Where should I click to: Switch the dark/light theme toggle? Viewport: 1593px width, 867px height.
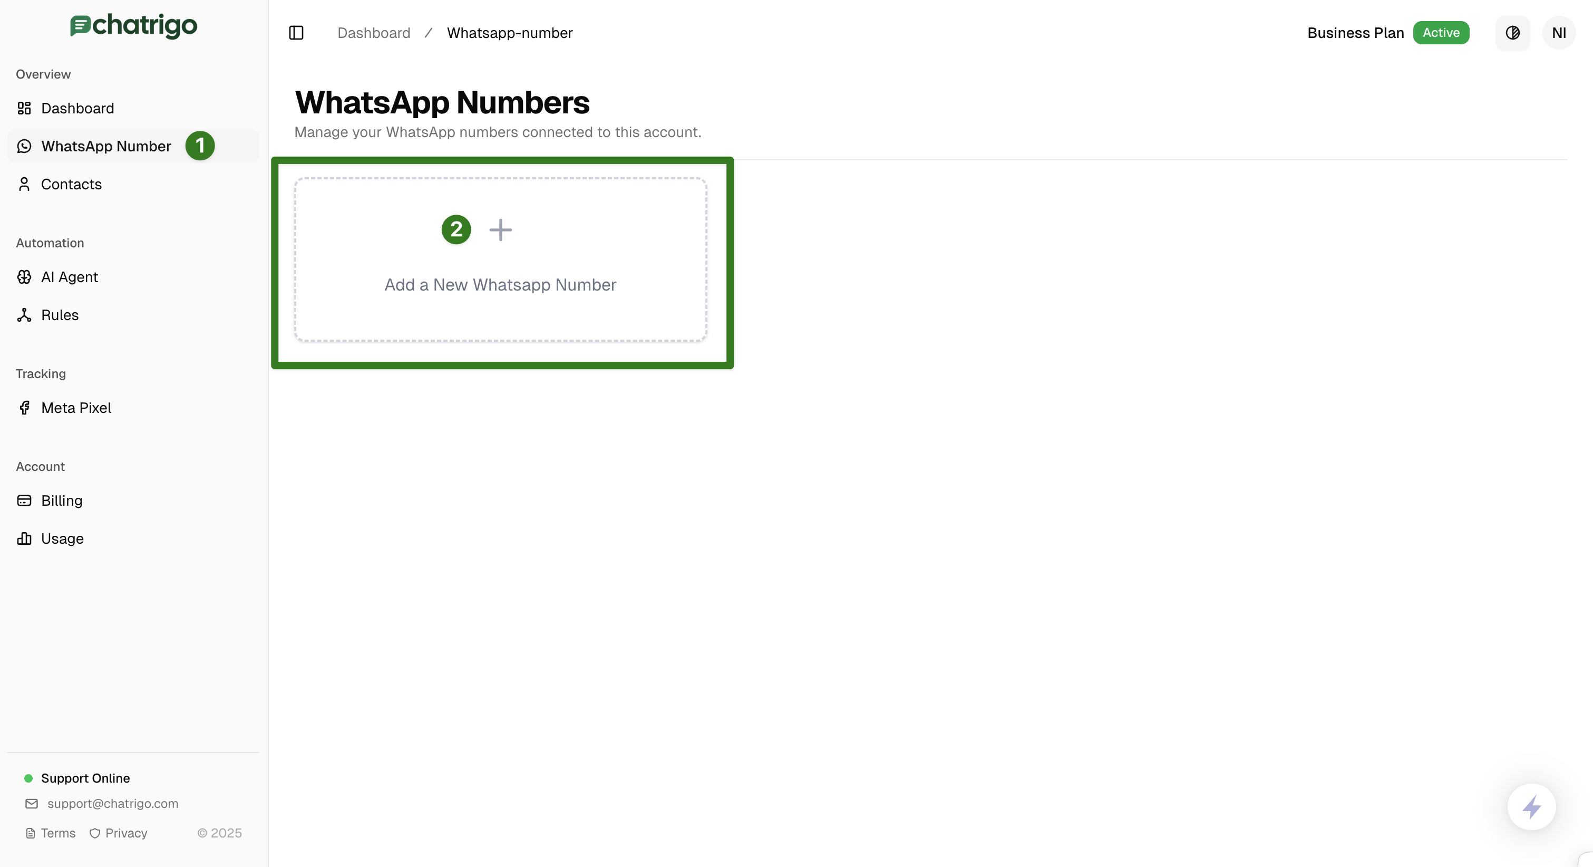point(1512,33)
